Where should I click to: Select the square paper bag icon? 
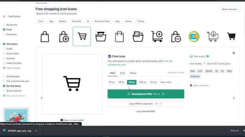119,37
